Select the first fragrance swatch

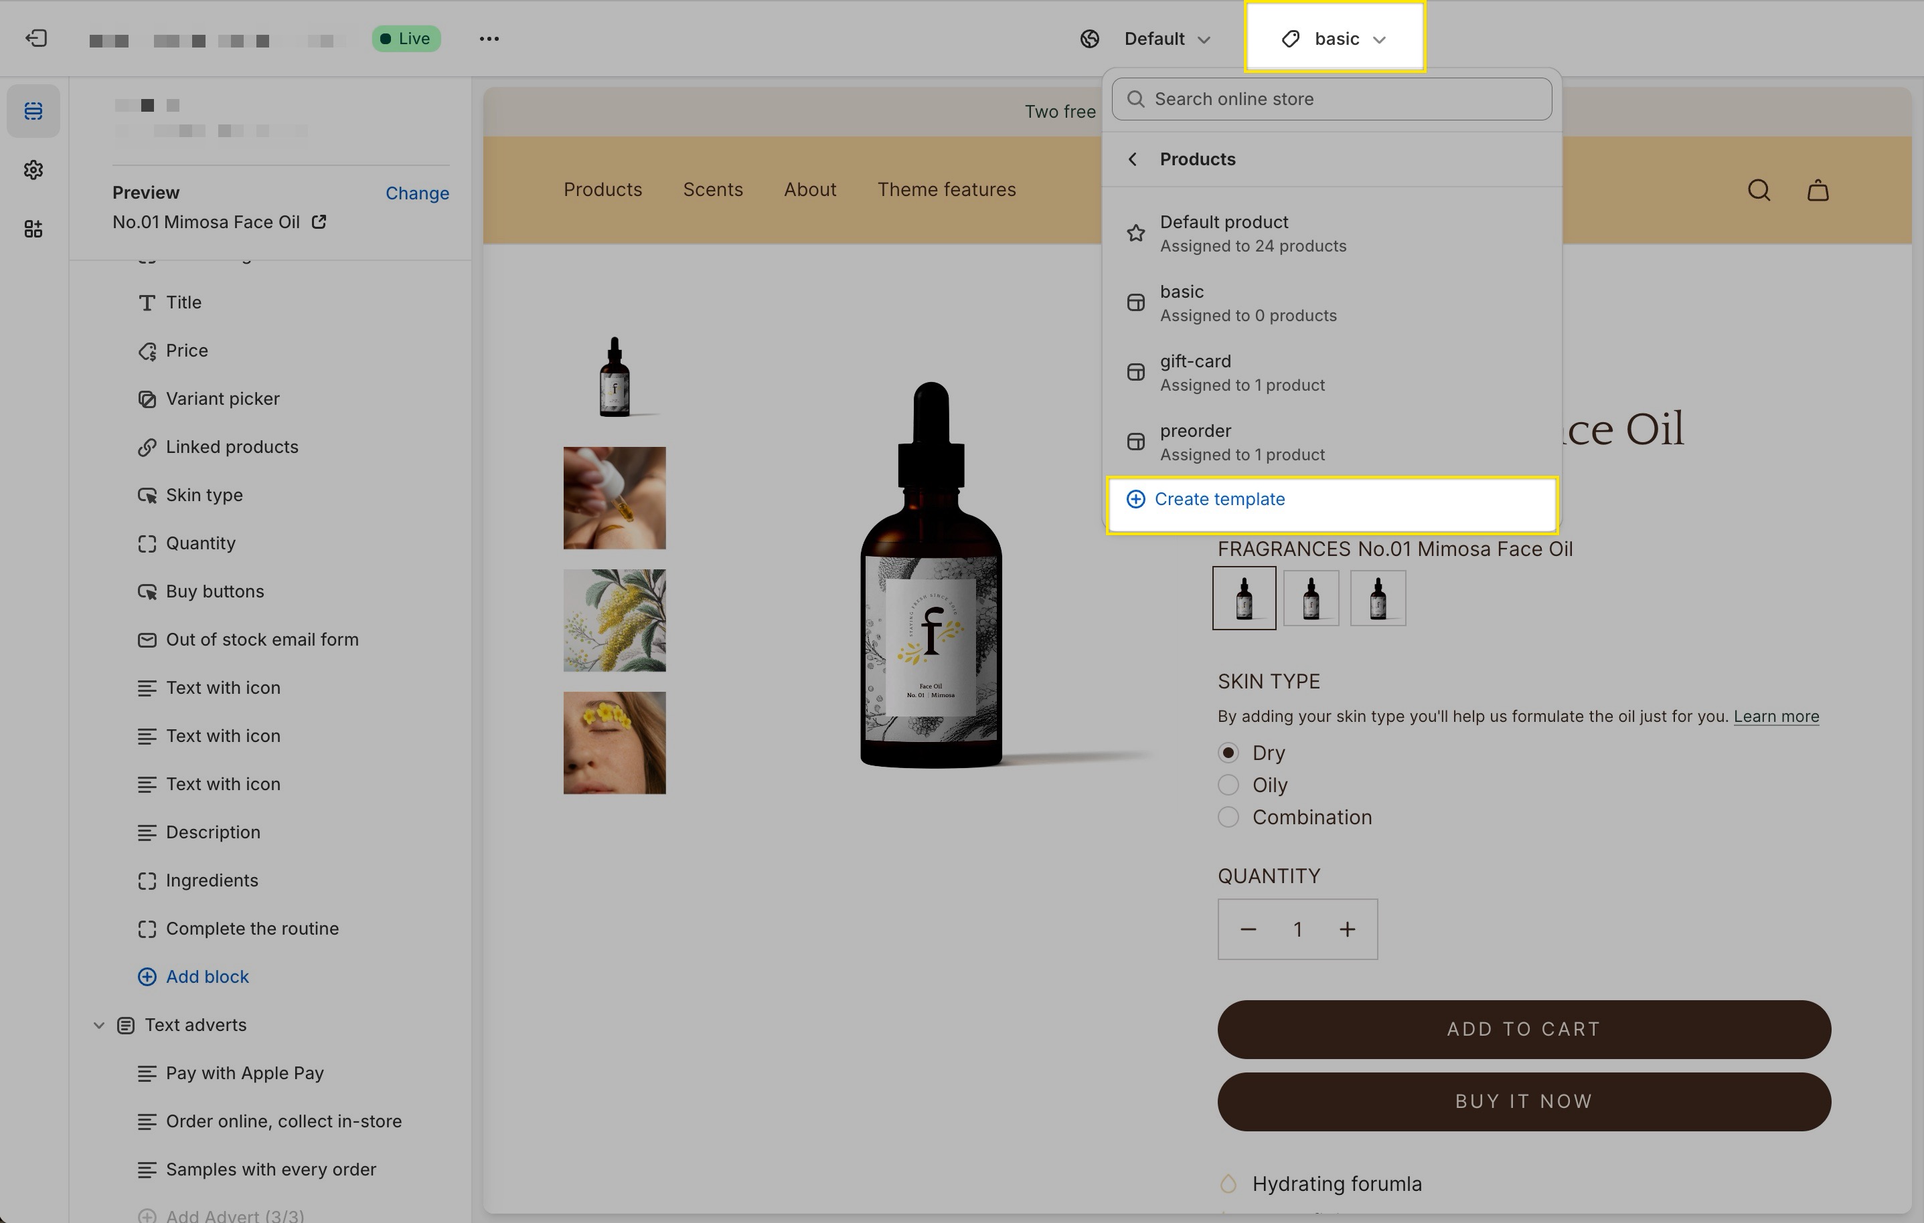coord(1244,598)
